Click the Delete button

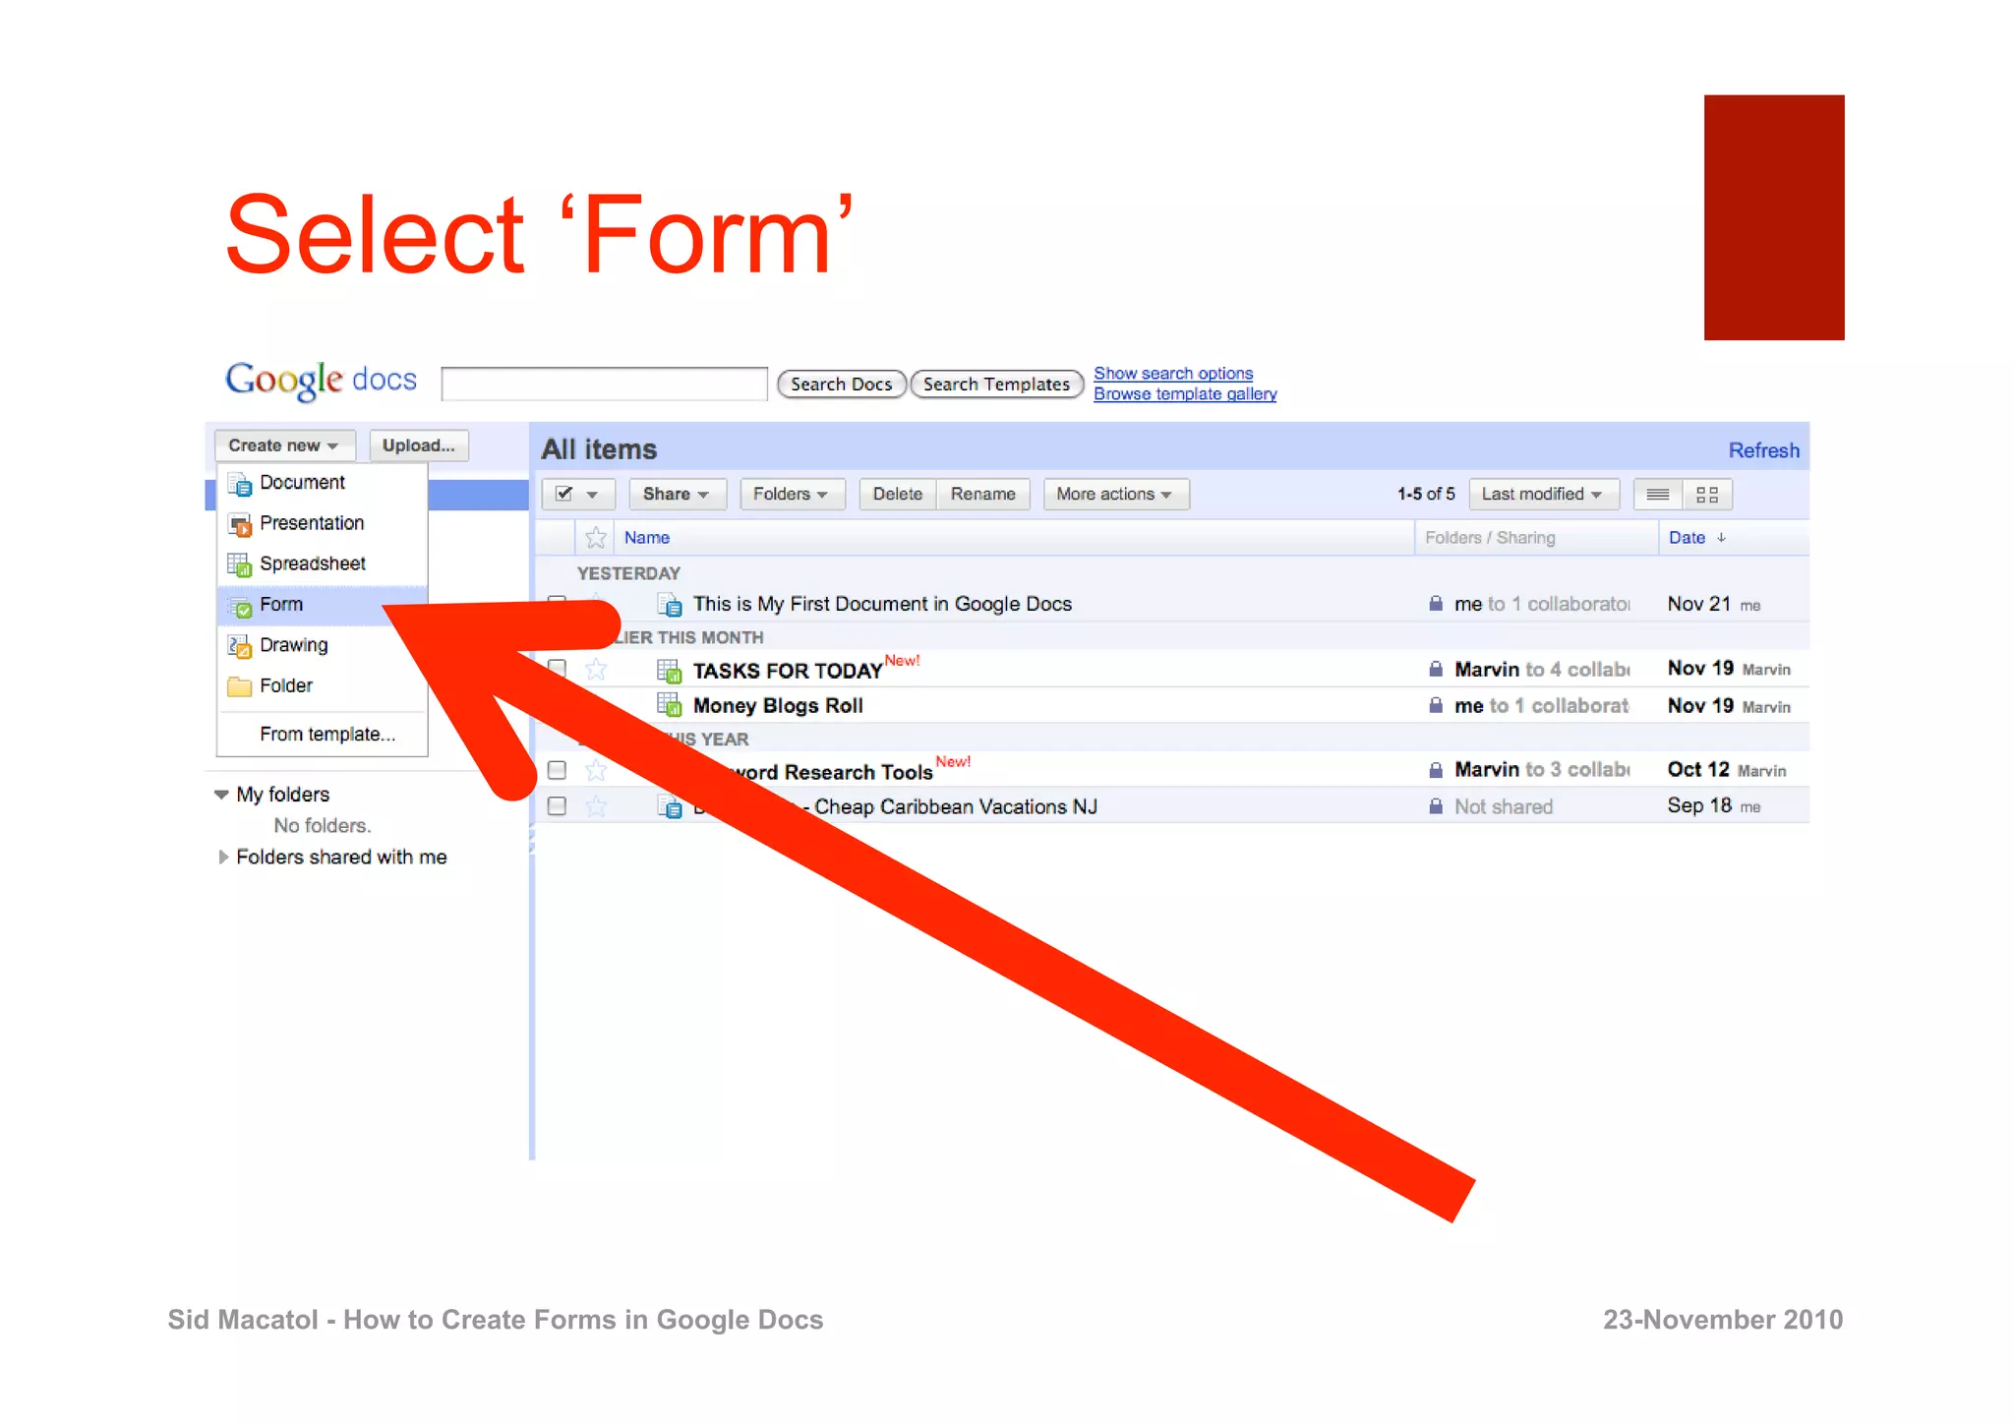(898, 495)
